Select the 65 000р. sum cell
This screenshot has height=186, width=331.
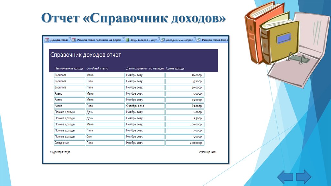tap(185, 106)
